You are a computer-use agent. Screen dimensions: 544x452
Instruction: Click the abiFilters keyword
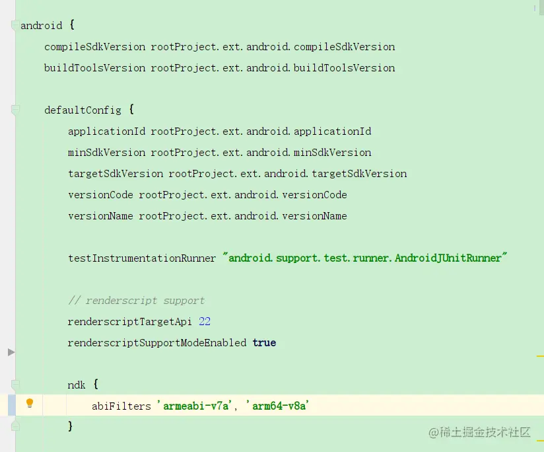click(x=121, y=406)
